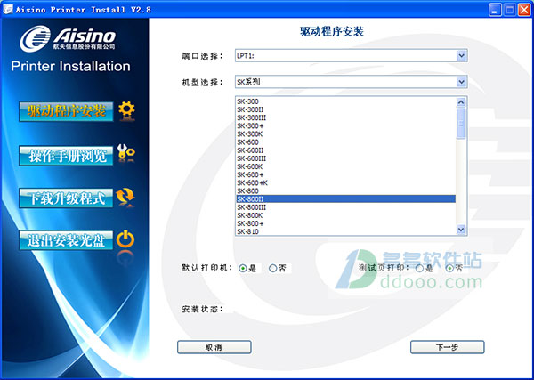This screenshot has height=380, width=534.
Task: Select SK-810 in the model list
Action: [x=345, y=231]
